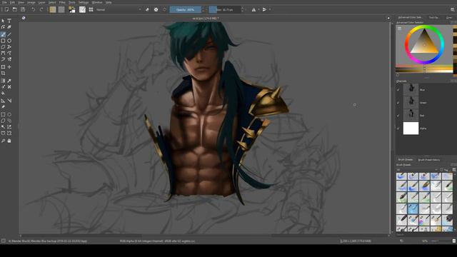Click the Redo arrow in toolbar

point(41,9)
